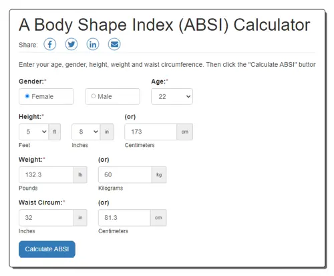Click the height Centimeters field with 173
Screen dimensions: 334x276
tap(151, 132)
